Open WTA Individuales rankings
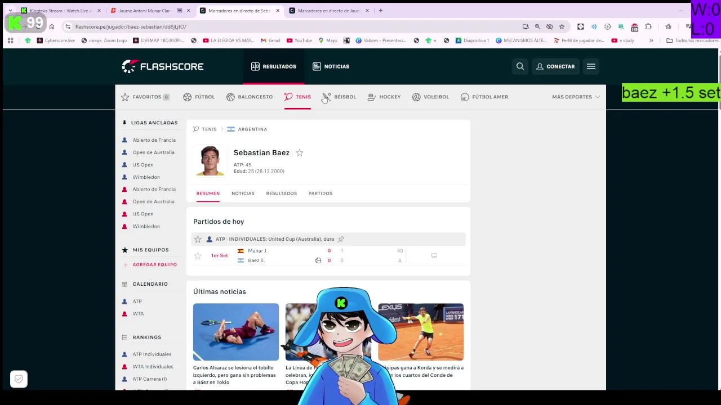The width and height of the screenshot is (721, 405). point(153,367)
